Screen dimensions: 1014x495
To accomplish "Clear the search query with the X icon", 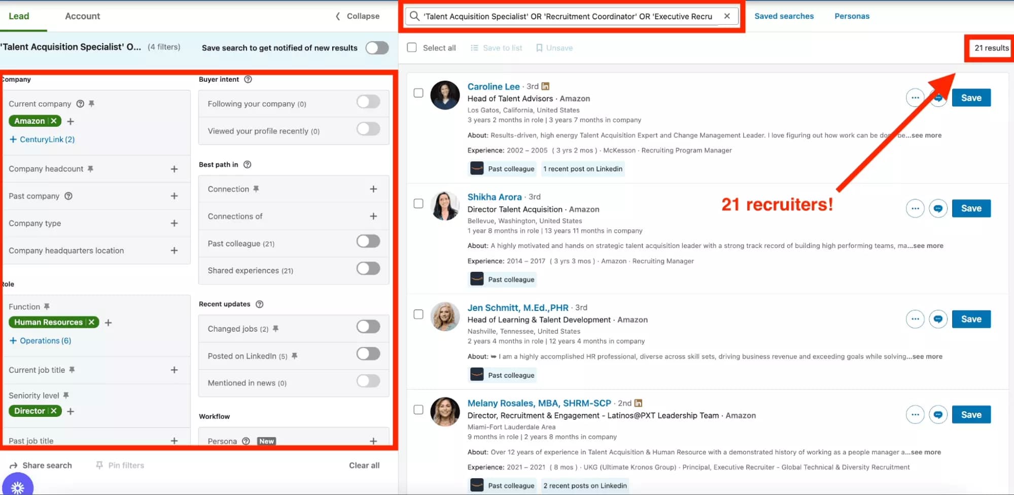I will point(727,16).
